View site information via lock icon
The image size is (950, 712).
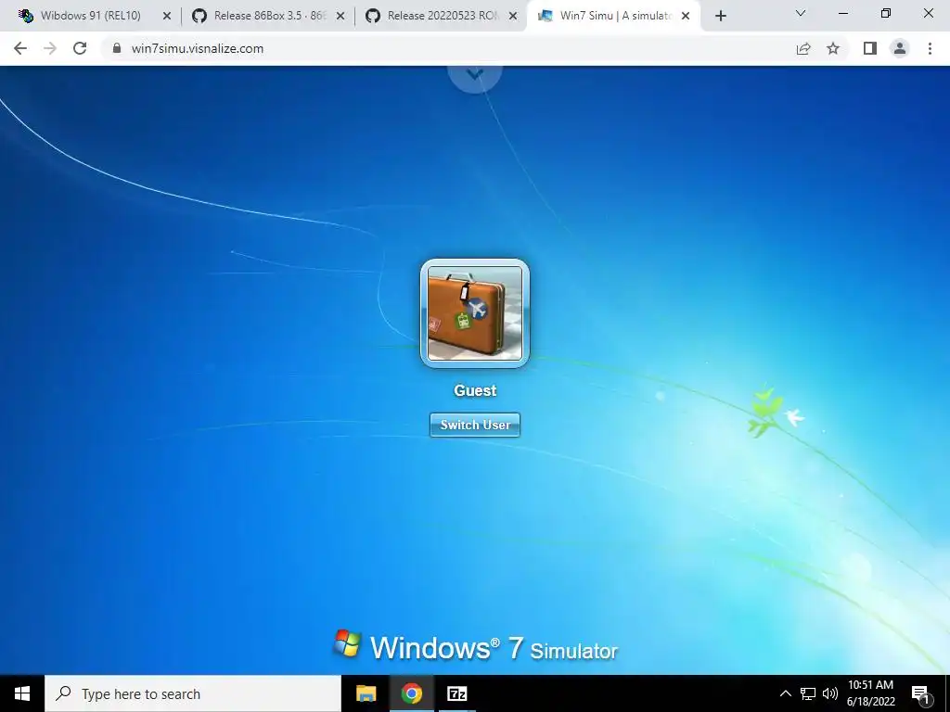(117, 48)
